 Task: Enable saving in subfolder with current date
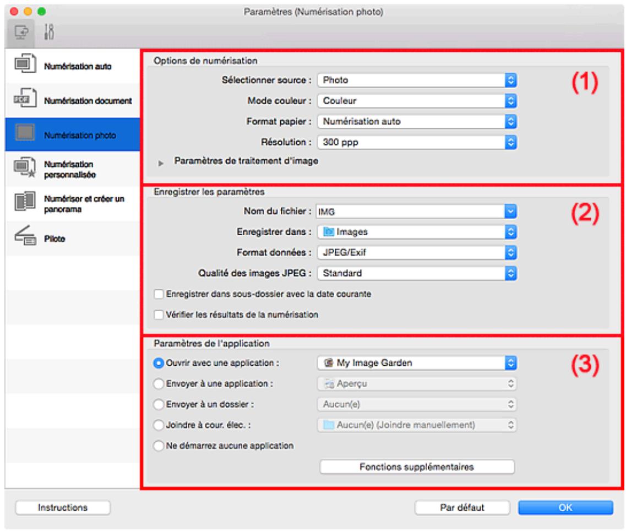point(159,295)
